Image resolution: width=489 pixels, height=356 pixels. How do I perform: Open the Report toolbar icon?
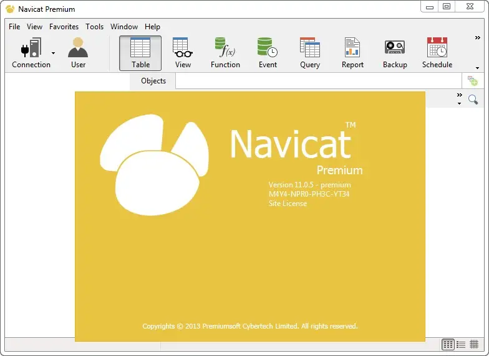(x=352, y=53)
